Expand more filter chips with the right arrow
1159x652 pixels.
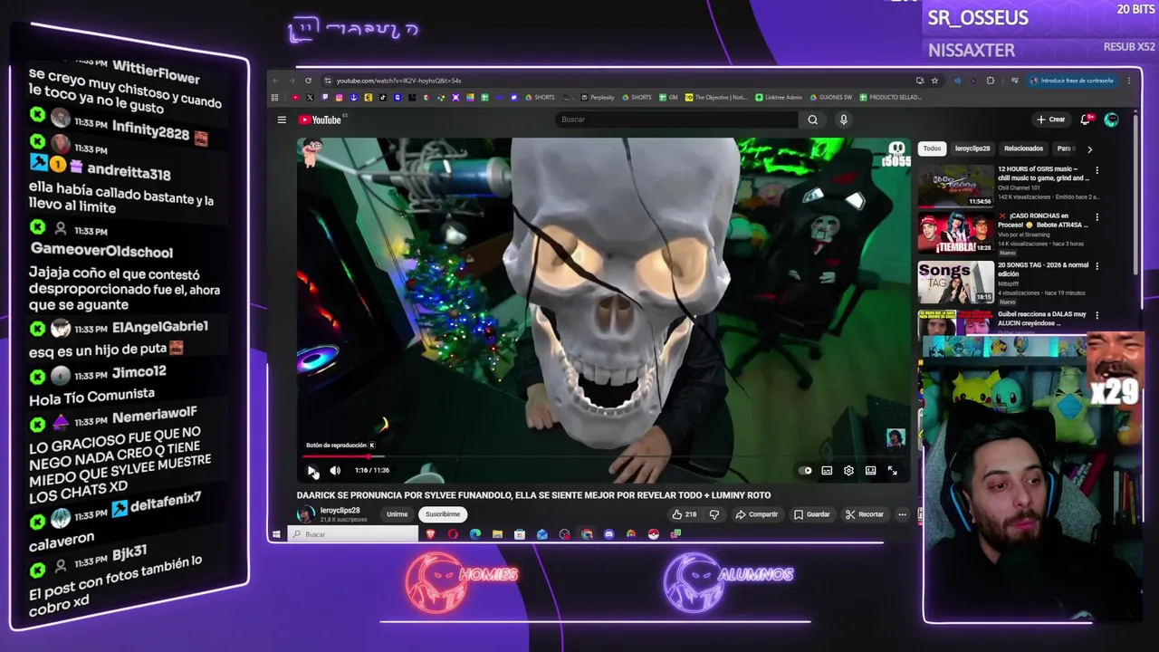pyautogui.click(x=1089, y=149)
